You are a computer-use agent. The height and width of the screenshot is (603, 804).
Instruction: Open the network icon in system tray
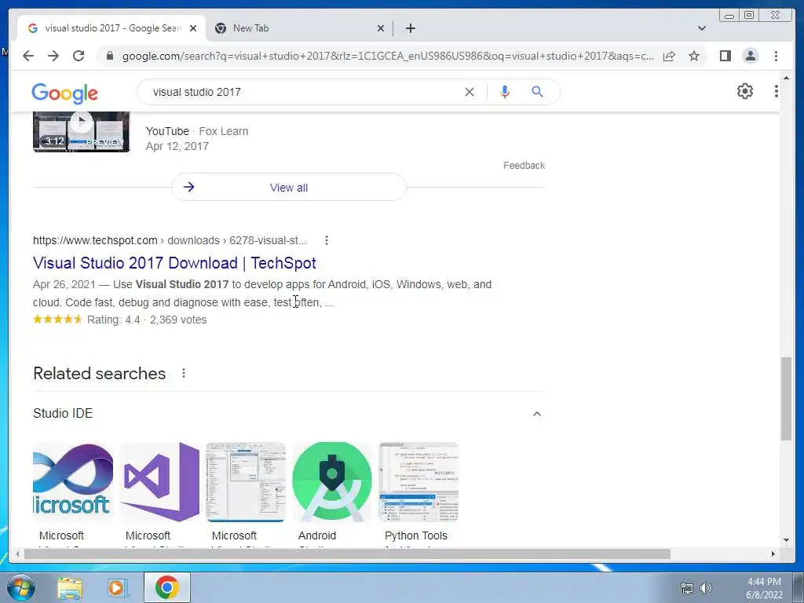(x=686, y=588)
